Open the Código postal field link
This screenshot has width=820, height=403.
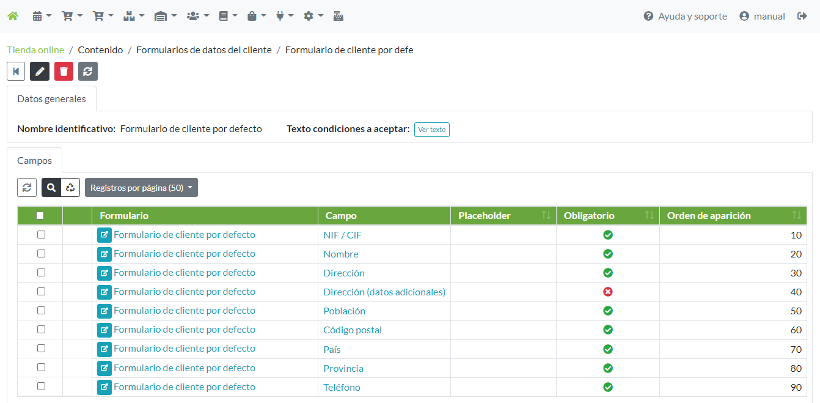[x=353, y=330]
